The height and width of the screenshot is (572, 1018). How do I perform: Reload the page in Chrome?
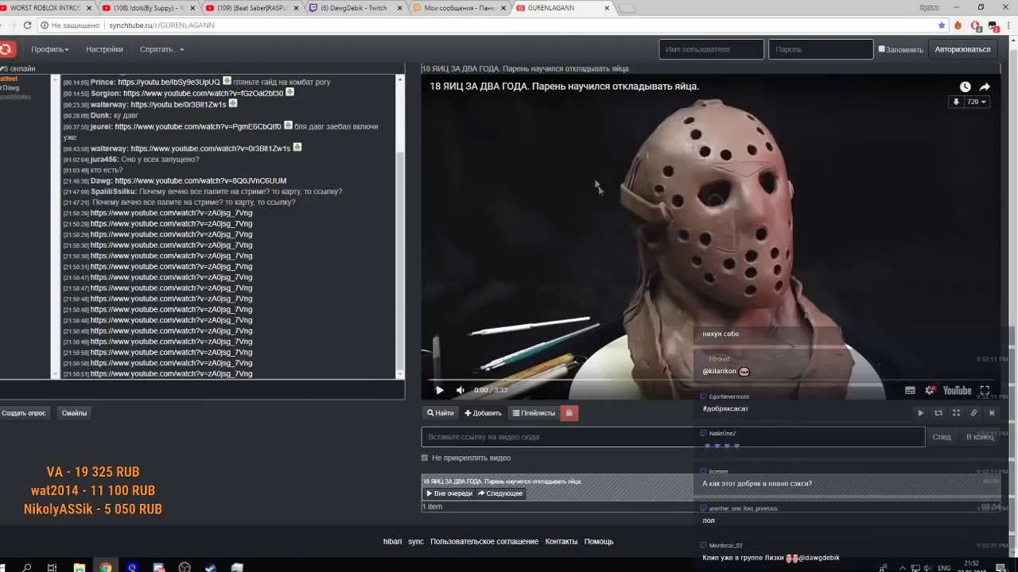pyautogui.click(x=27, y=25)
